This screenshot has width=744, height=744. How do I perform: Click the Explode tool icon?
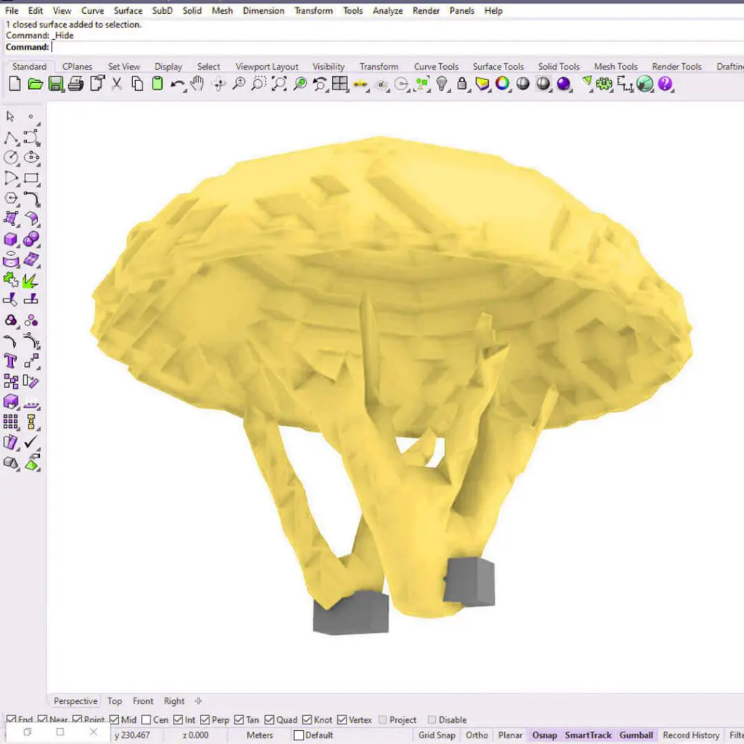(x=31, y=280)
